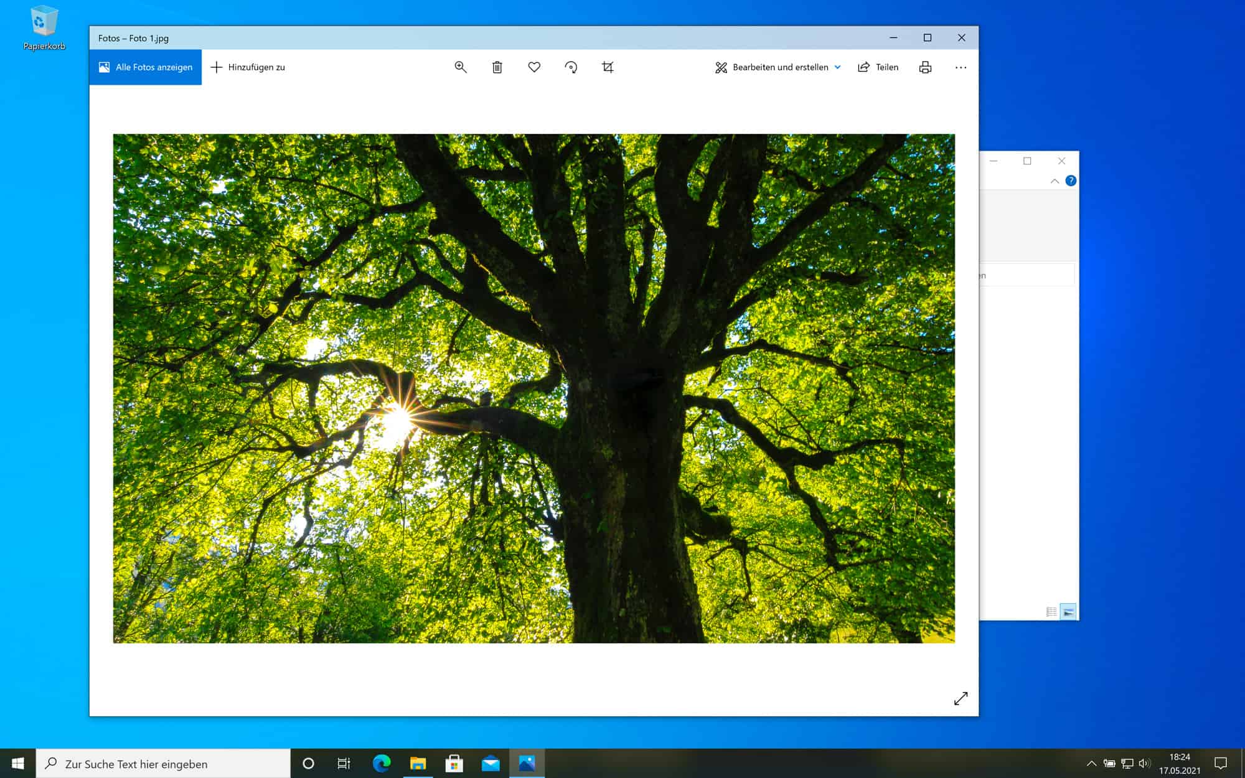Select Photos app in taskbar
This screenshot has width=1245, height=778.
coord(527,764)
